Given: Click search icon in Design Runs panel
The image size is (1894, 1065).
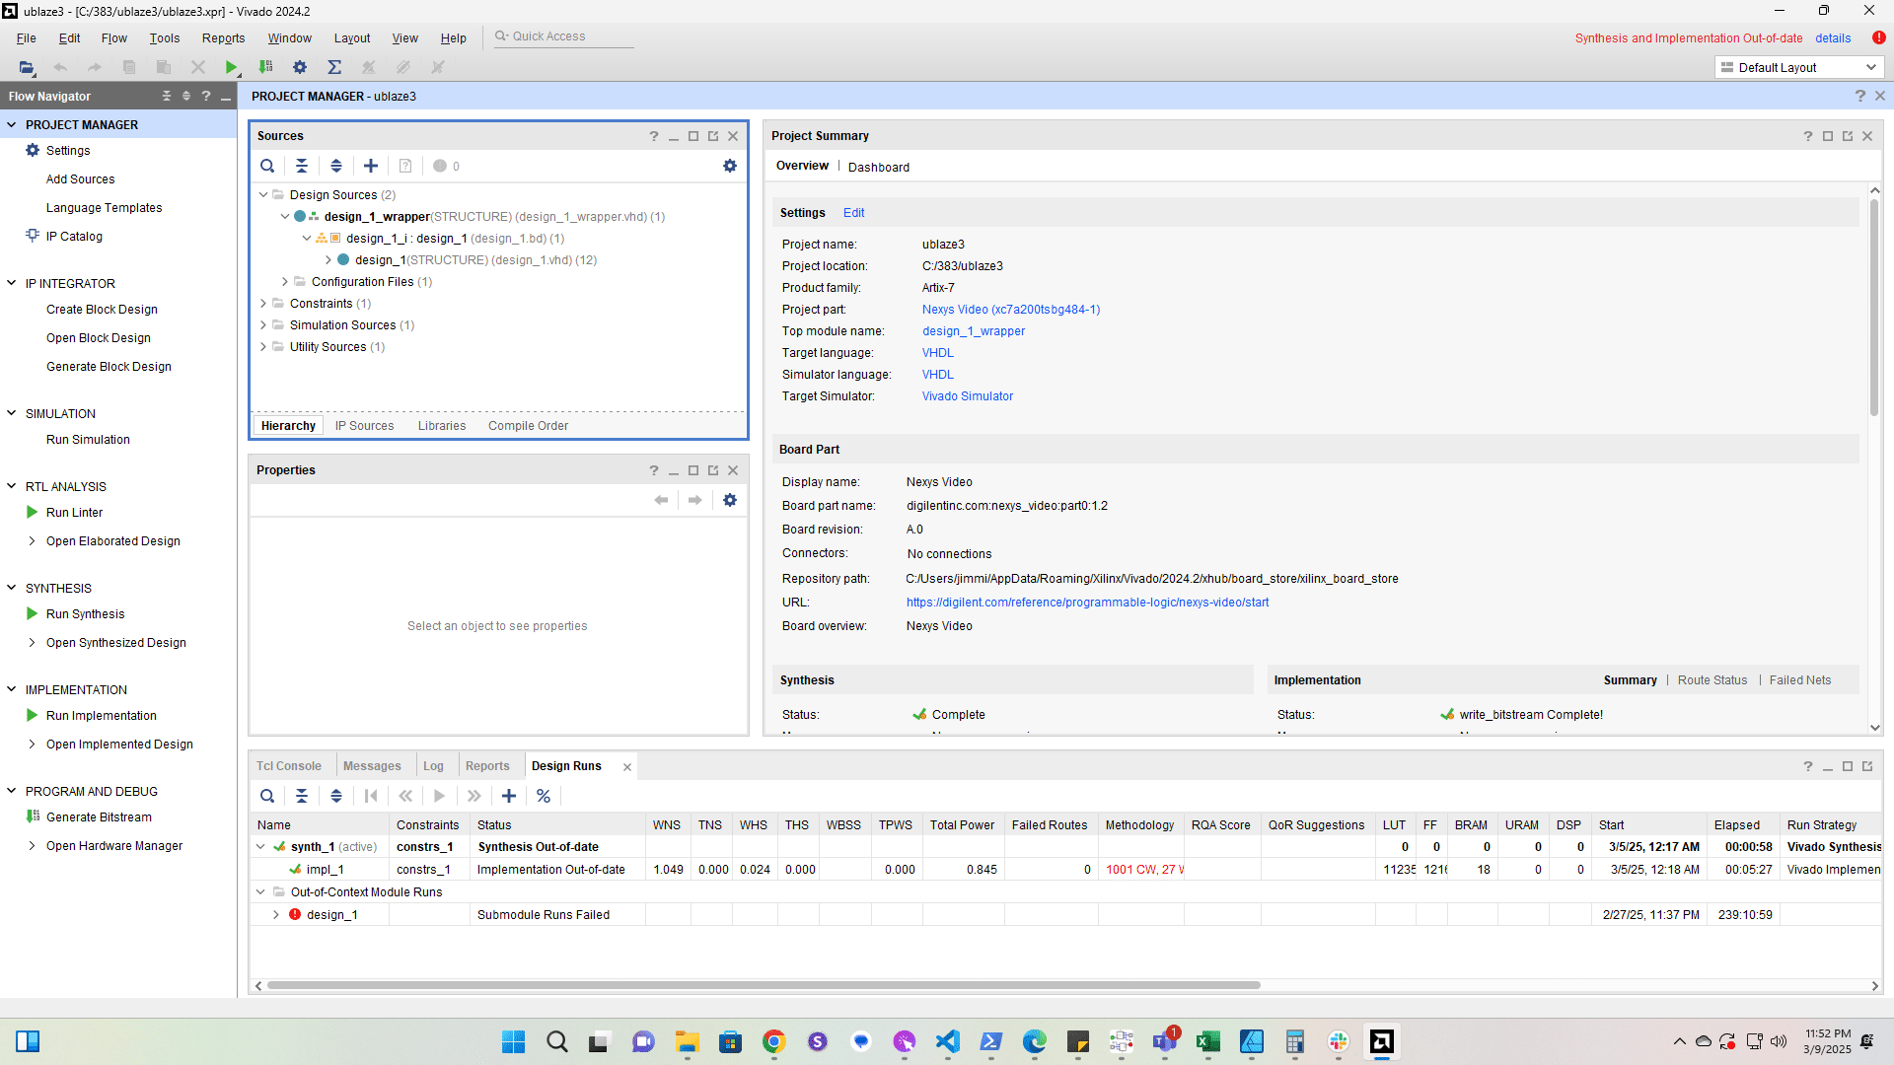Looking at the screenshot, I should [x=267, y=796].
